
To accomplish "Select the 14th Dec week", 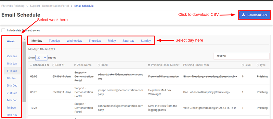I will (x=12, y=100).
